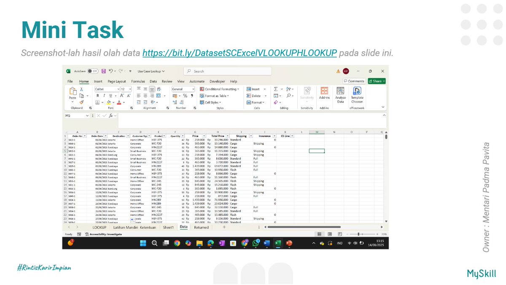Open the Developer ribbon tab
The width and height of the screenshot is (506, 285).
point(218,81)
